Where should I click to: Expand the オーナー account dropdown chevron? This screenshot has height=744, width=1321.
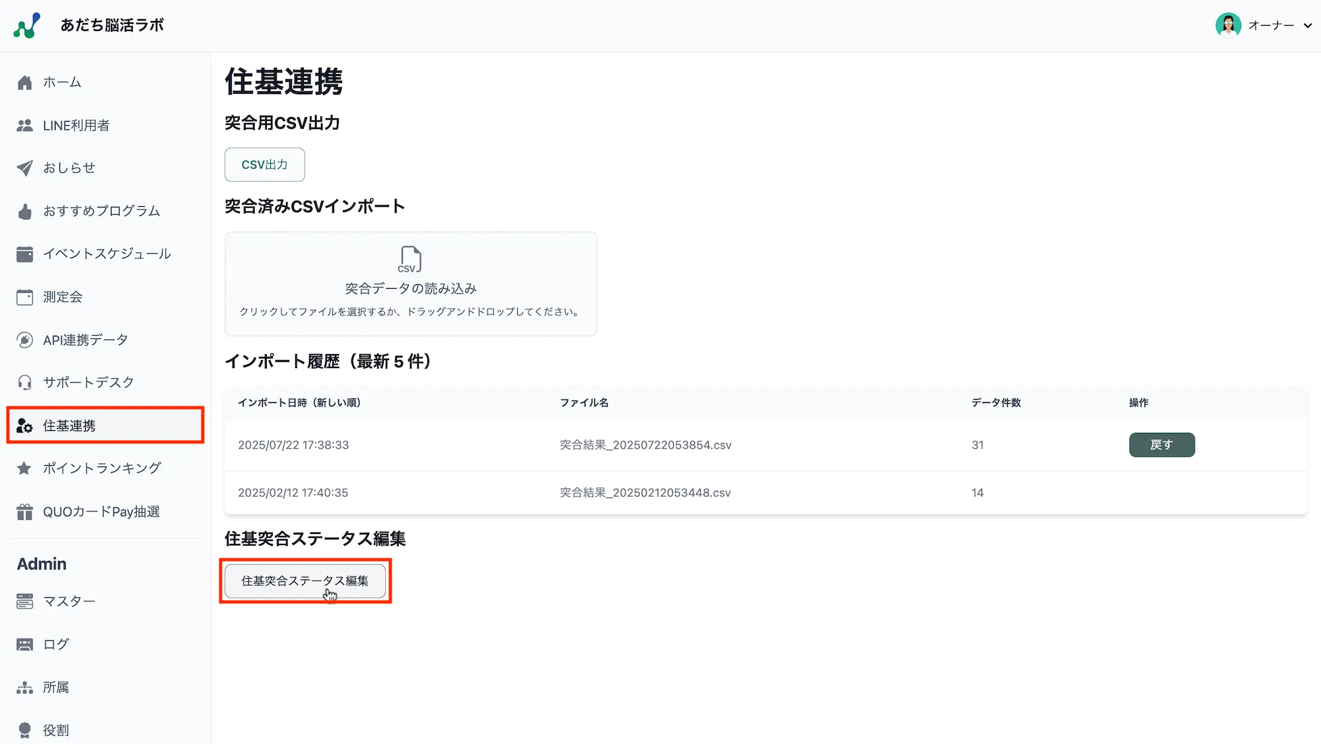tap(1307, 26)
